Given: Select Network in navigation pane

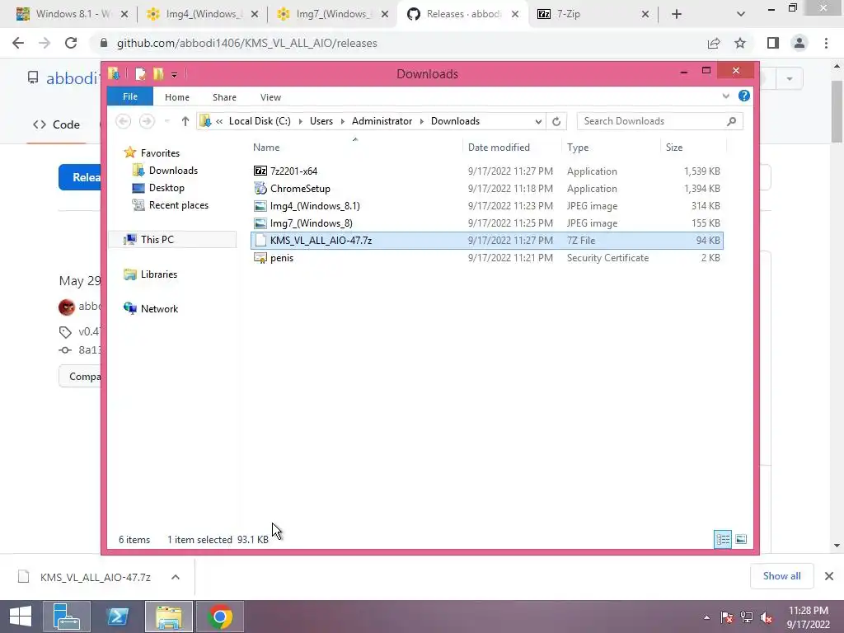Looking at the screenshot, I should [159, 309].
